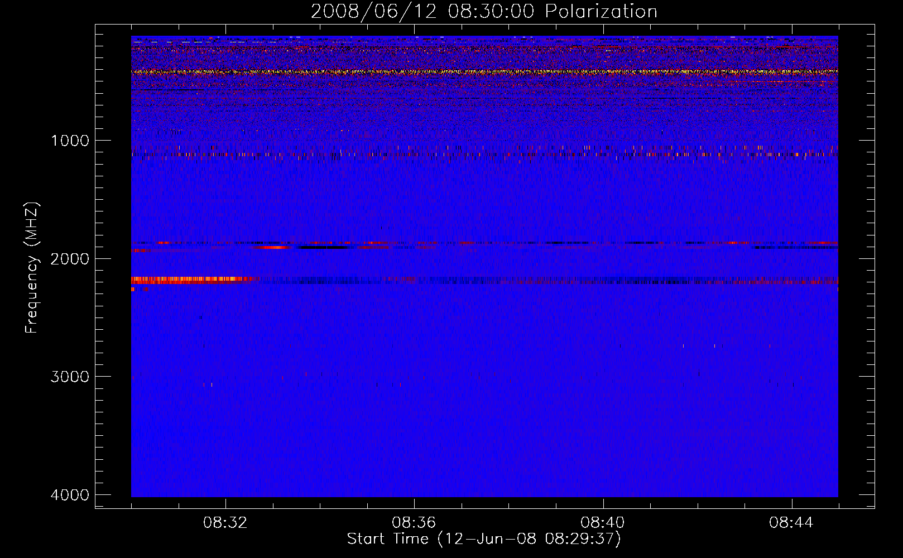Click the 08:32 time tick label
This screenshot has width=903, height=558.
(225, 523)
